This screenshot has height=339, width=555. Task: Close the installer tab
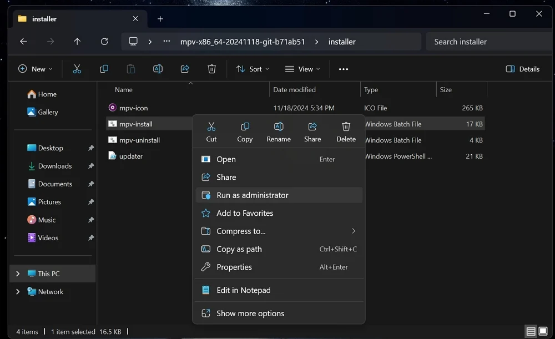[x=135, y=18]
